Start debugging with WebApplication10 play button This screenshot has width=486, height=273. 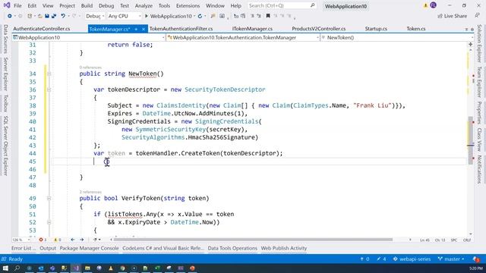click(x=147, y=16)
